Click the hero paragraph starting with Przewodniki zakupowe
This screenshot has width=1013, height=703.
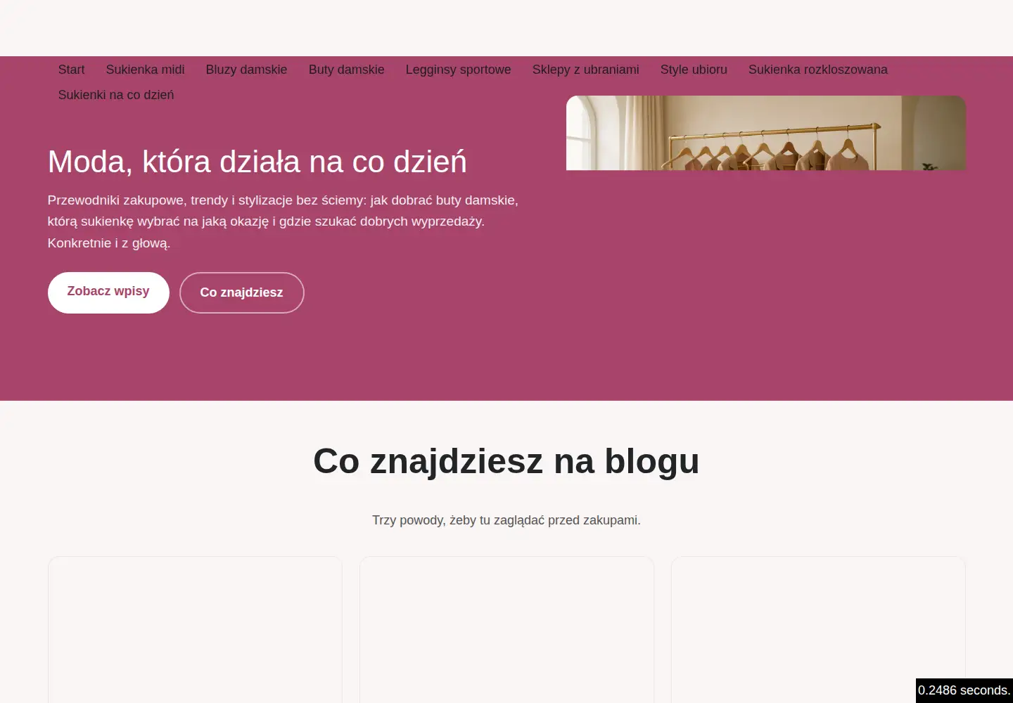tap(283, 221)
